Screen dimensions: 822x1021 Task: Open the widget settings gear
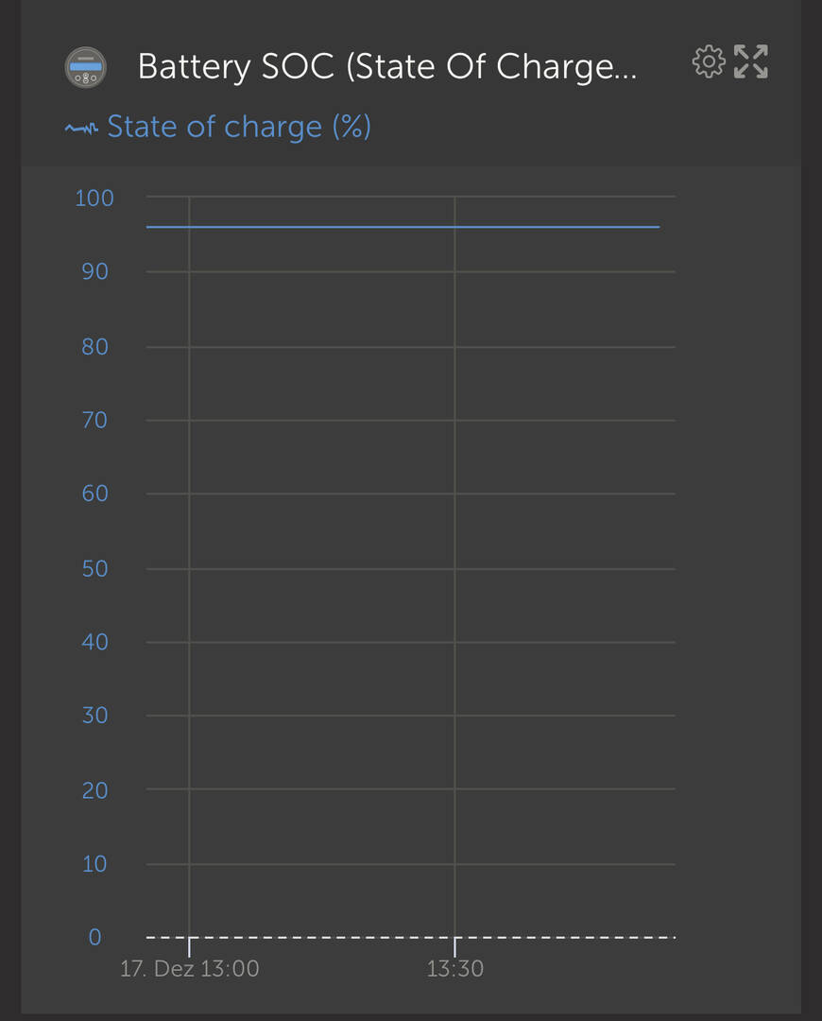click(708, 61)
